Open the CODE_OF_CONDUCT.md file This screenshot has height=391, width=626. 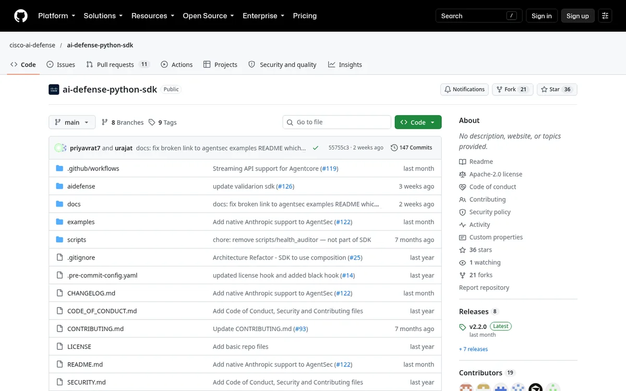pos(102,311)
